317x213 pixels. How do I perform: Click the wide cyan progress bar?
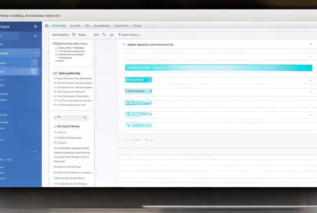click(218, 68)
